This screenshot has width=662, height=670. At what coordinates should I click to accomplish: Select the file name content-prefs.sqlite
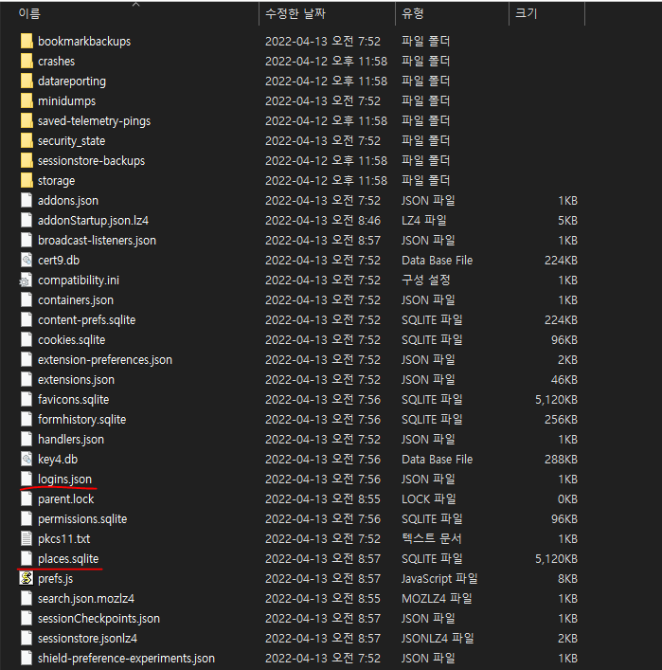[87, 320]
